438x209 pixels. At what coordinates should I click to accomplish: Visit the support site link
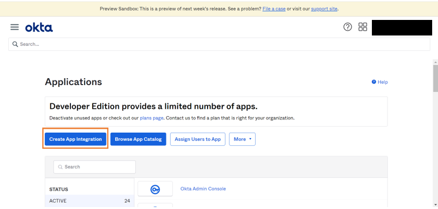click(324, 9)
